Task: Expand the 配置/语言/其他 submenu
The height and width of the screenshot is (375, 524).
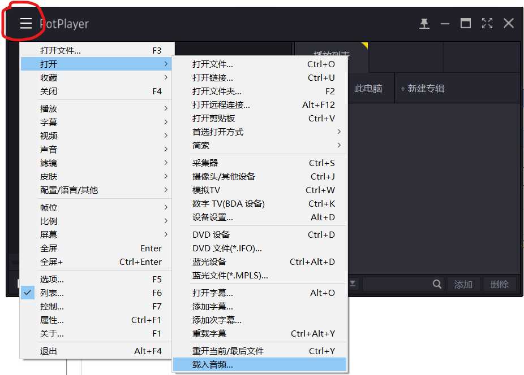Action: coord(96,190)
